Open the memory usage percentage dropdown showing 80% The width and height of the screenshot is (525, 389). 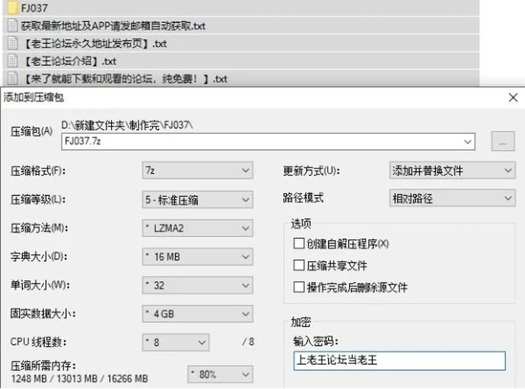pyautogui.click(x=220, y=374)
